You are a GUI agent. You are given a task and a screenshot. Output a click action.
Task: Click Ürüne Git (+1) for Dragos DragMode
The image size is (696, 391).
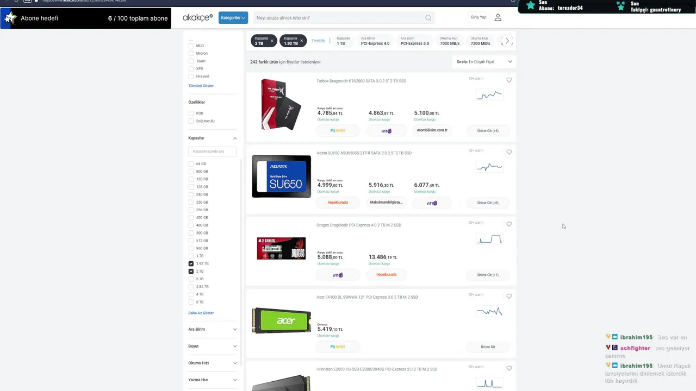coord(488,275)
